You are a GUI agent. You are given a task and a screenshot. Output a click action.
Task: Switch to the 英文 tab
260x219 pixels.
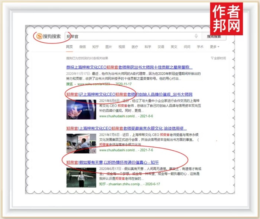click(174, 47)
